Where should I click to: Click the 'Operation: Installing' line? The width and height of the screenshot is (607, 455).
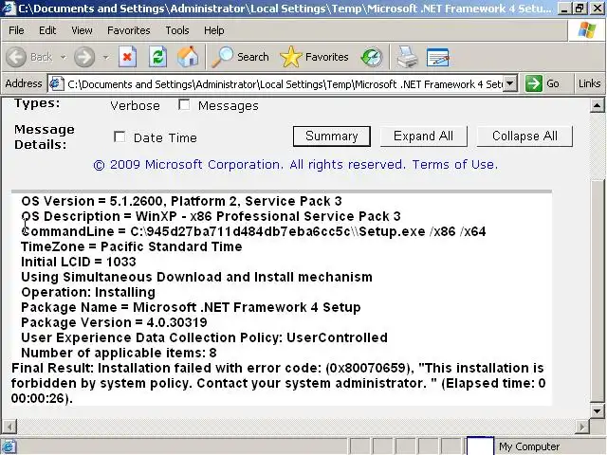(x=88, y=292)
